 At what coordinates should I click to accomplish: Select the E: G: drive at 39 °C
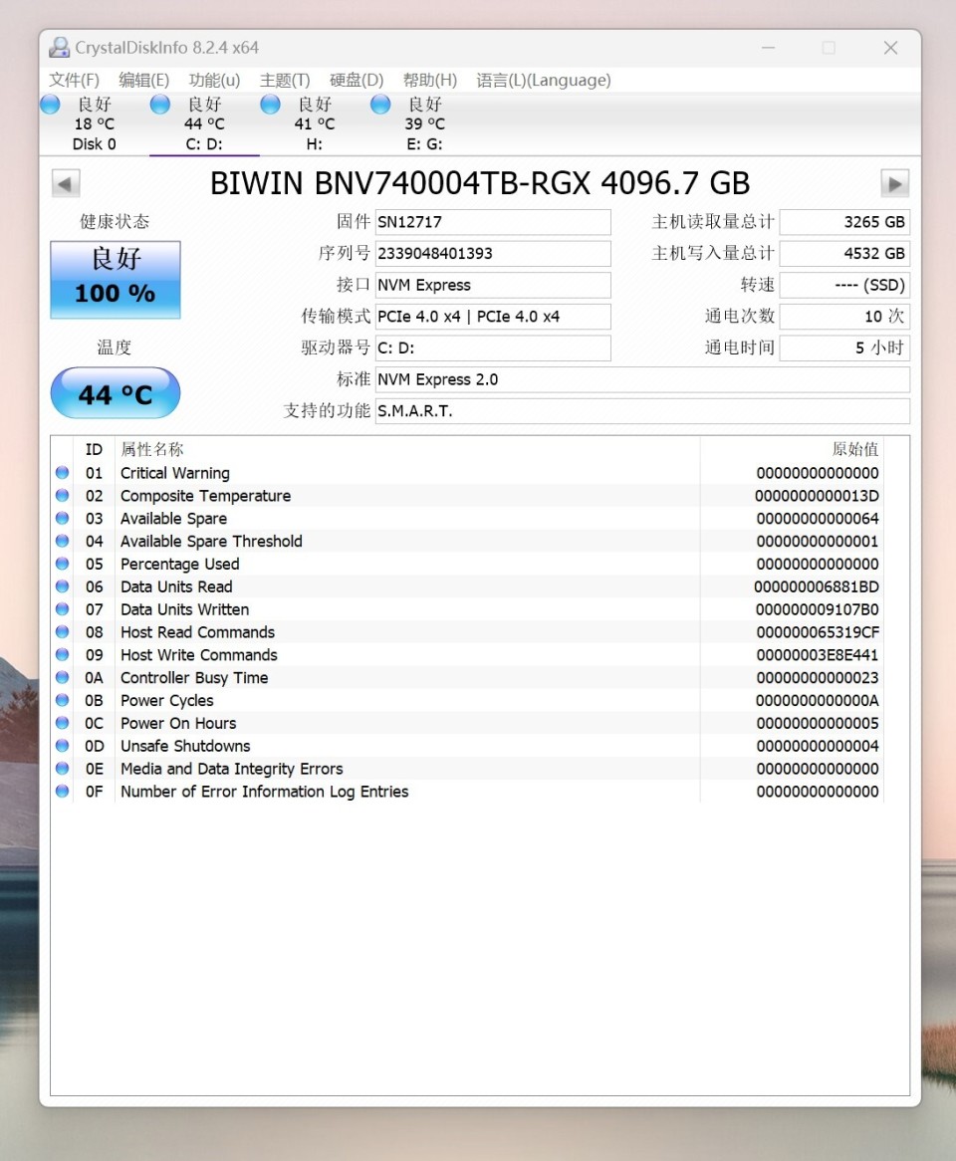tap(424, 124)
